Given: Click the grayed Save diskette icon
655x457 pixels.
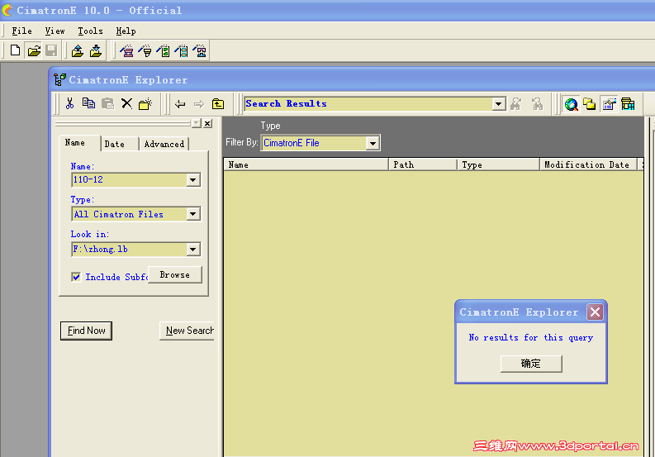Looking at the screenshot, I should (x=51, y=50).
